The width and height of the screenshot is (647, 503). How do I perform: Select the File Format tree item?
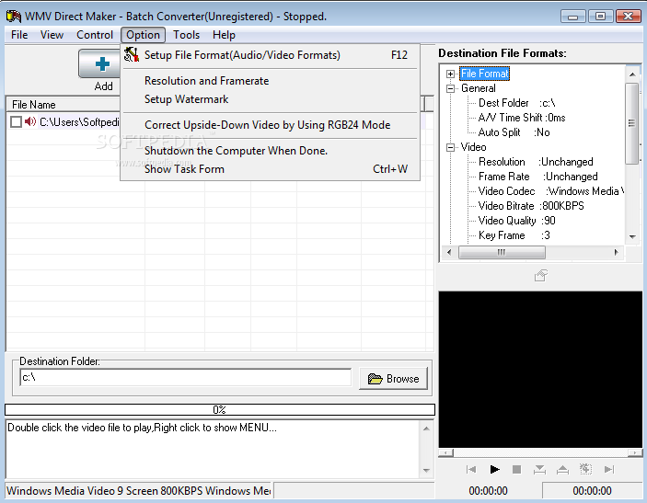click(484, 74)
